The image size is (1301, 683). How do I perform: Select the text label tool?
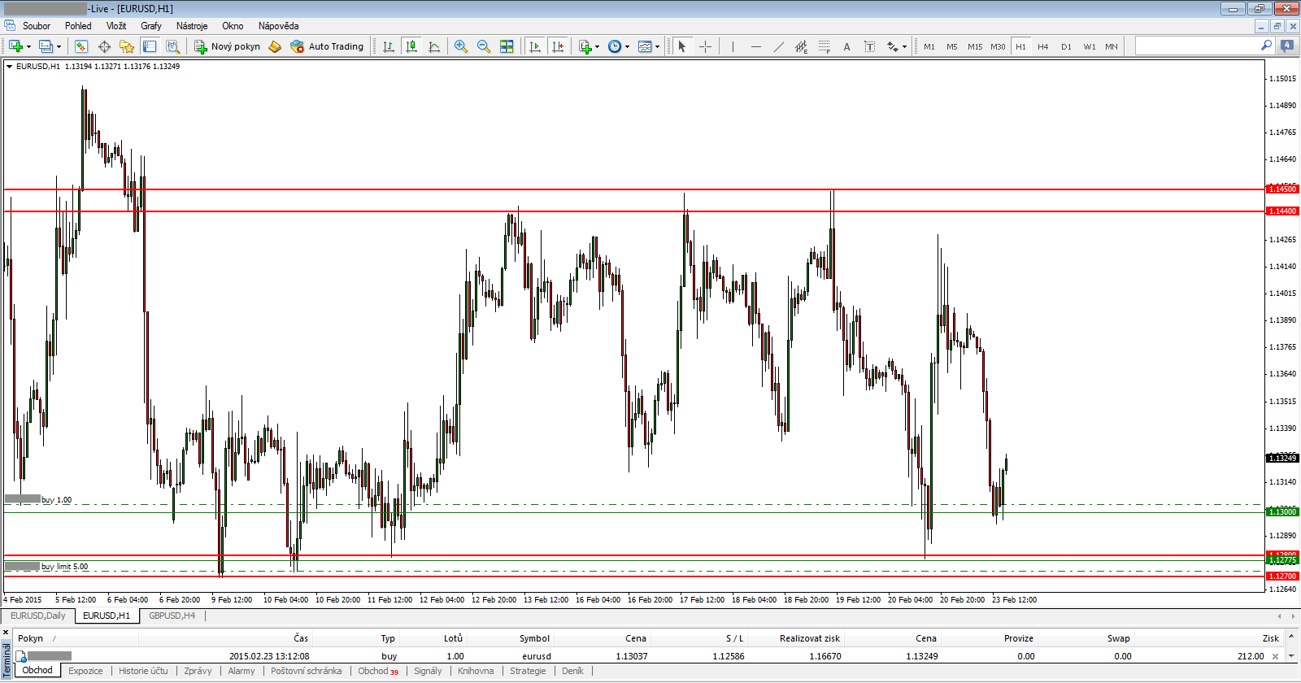point(869,46)
